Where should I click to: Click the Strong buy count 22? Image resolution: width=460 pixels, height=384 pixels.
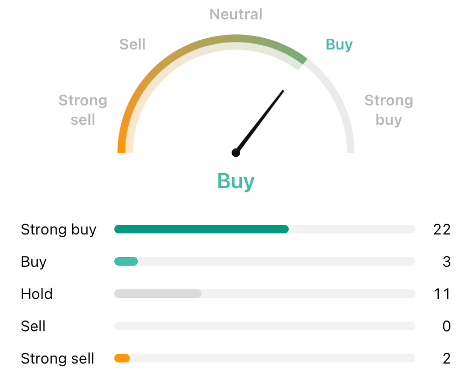tap(441, 230)
